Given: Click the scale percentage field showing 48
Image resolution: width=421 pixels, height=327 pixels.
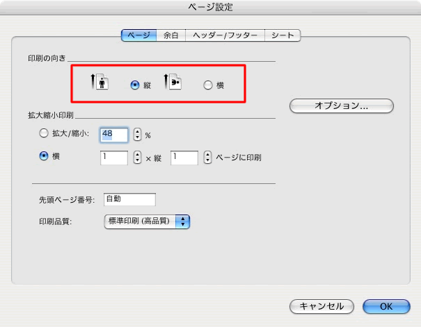Looking at the screenshot, I should coord(114,135).
